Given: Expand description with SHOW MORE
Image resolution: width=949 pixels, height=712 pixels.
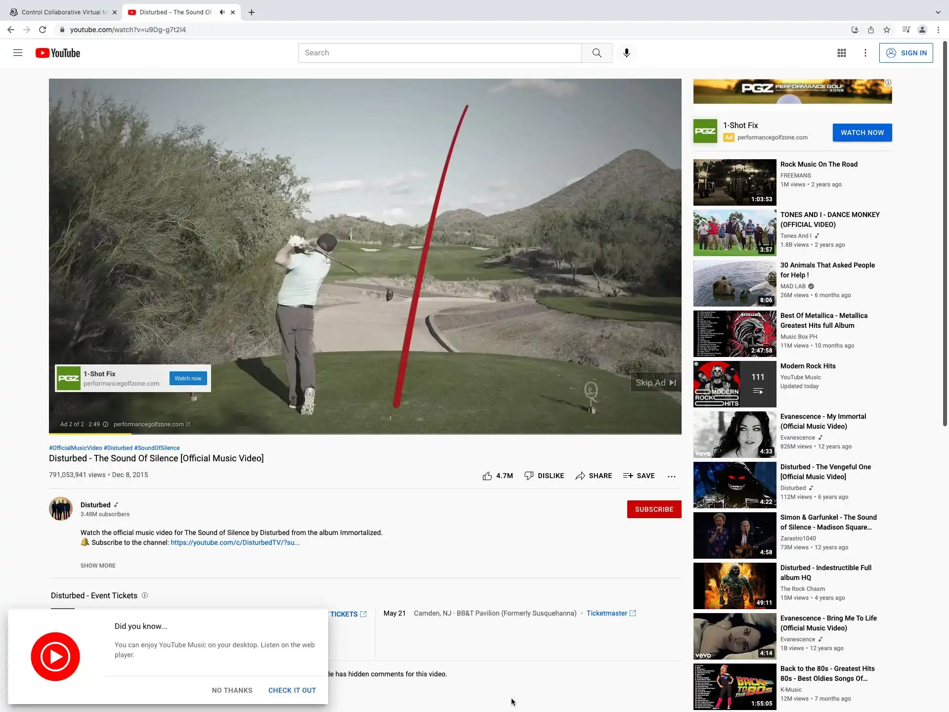Looking at the screenshot, I should click(98, 566).
